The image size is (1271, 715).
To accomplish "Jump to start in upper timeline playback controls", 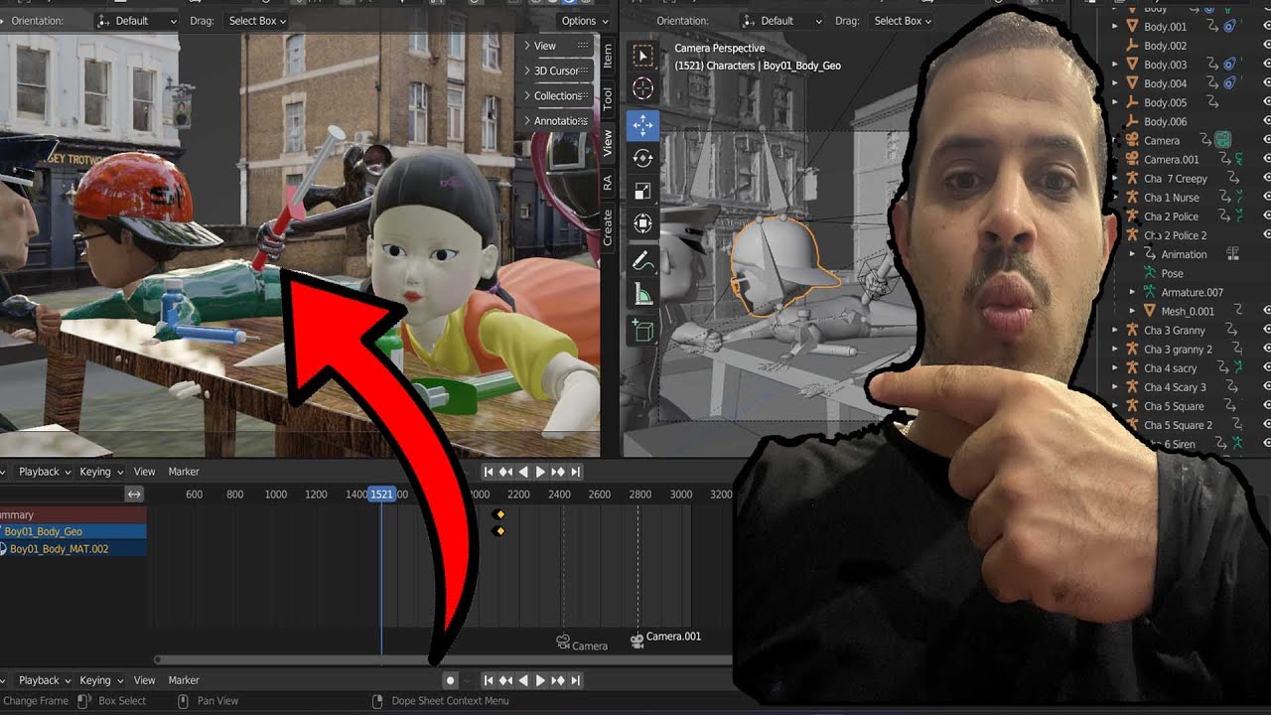I will pos(489,472).
